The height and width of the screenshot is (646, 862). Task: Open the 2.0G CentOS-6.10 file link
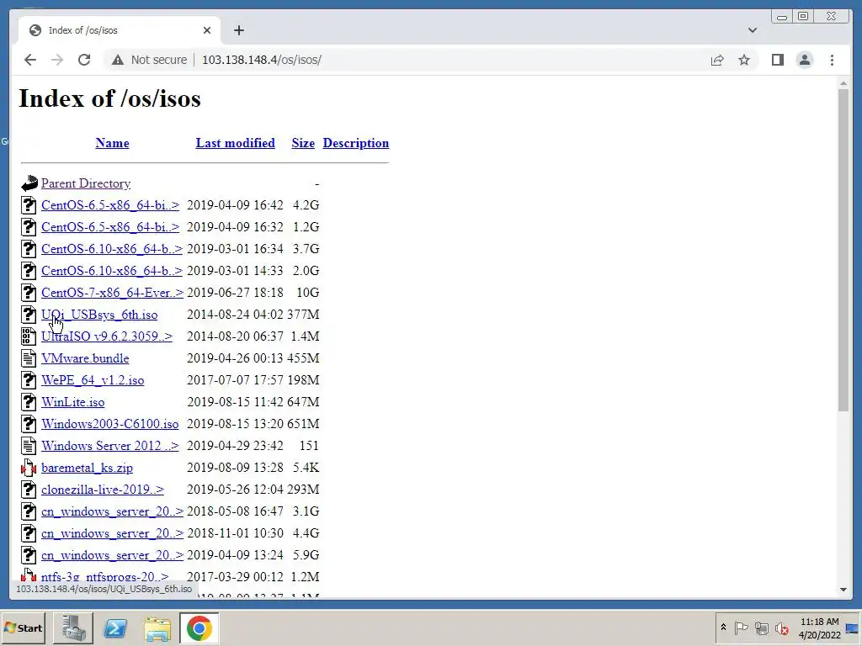[112, 271]
